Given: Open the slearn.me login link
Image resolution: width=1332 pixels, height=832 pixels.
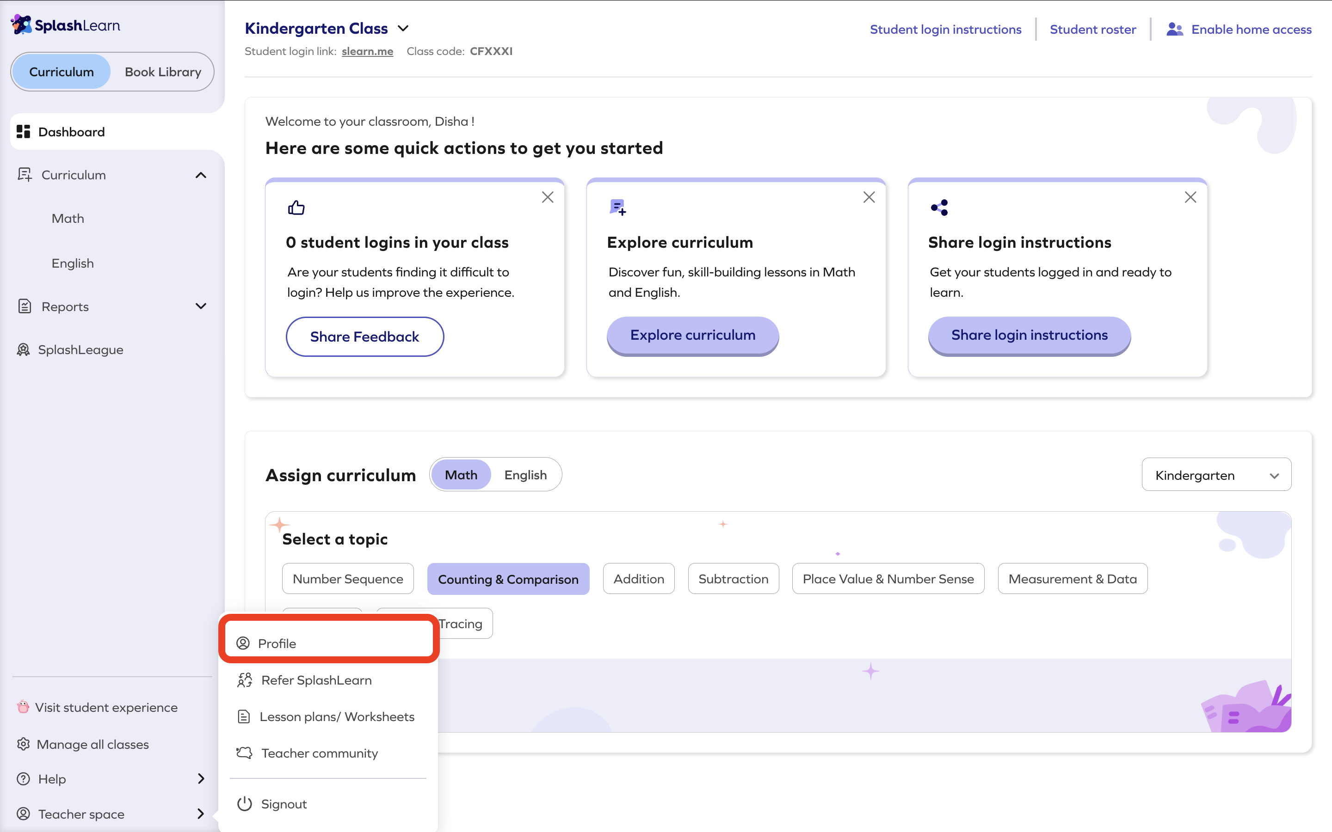Looking at the screenshot, I should [x=367, y=51].
